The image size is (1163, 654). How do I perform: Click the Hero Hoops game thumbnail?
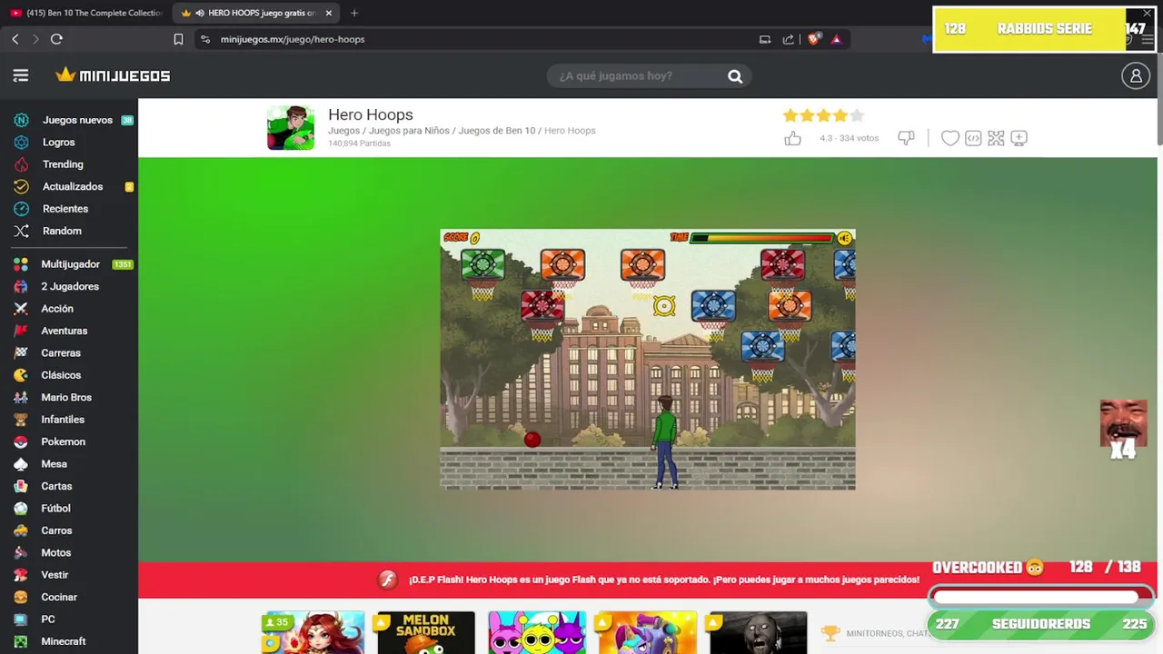tap(291, 127)
